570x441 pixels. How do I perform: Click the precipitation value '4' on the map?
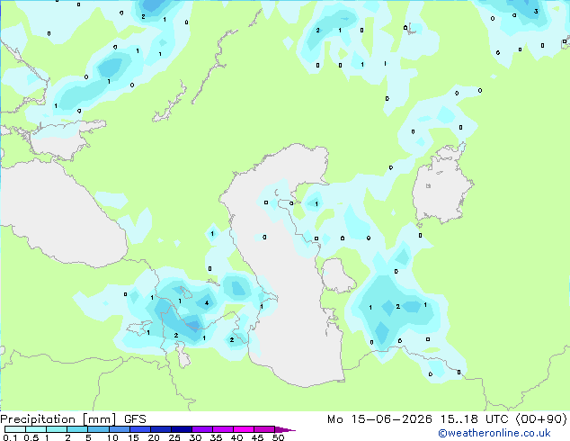(x=207, y=302)
